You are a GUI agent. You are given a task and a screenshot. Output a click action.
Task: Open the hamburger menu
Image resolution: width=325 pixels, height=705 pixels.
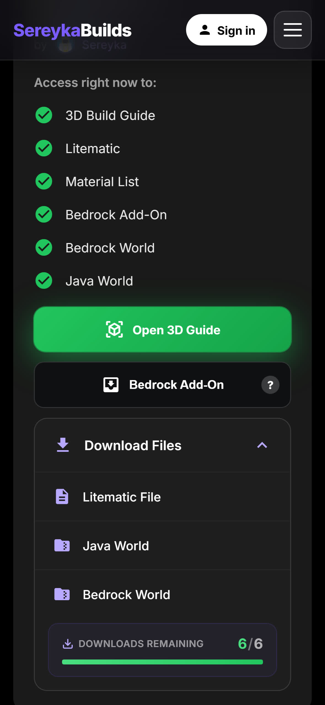292,30
